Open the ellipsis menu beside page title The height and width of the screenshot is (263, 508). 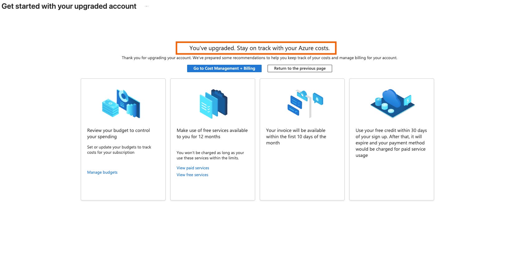coord(147,6)
